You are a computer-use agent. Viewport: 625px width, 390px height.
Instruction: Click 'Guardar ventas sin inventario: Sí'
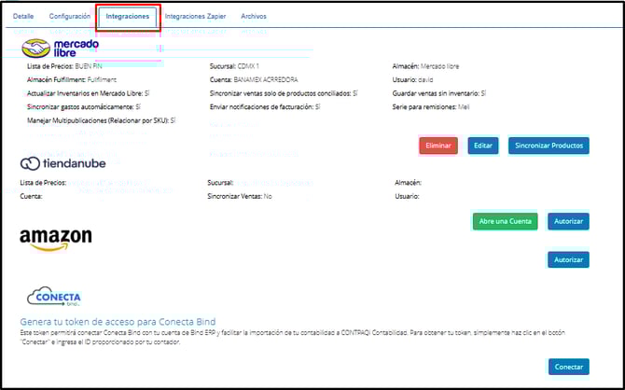tap(439, 93)
